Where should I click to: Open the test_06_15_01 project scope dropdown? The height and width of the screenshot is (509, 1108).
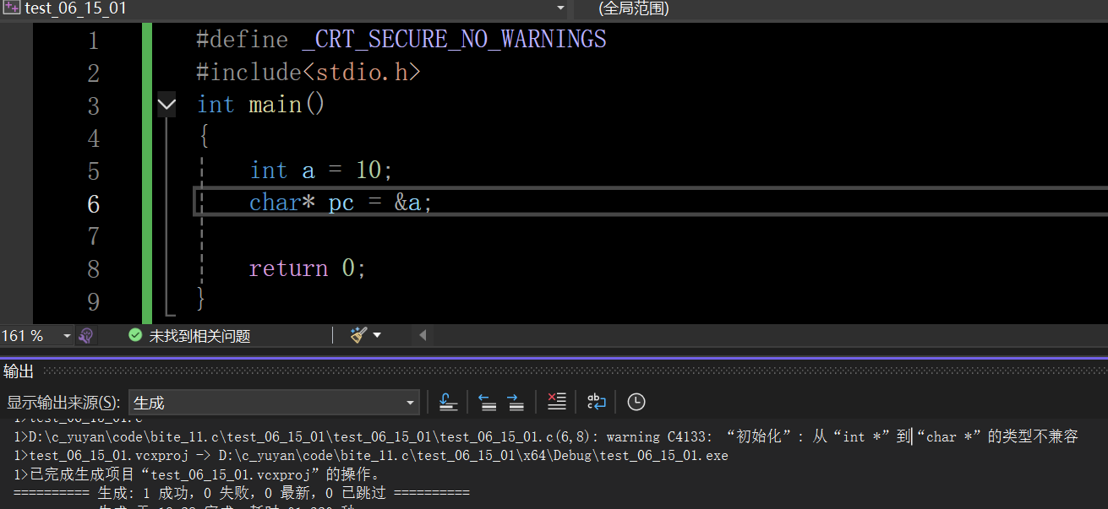click(561, 8)
